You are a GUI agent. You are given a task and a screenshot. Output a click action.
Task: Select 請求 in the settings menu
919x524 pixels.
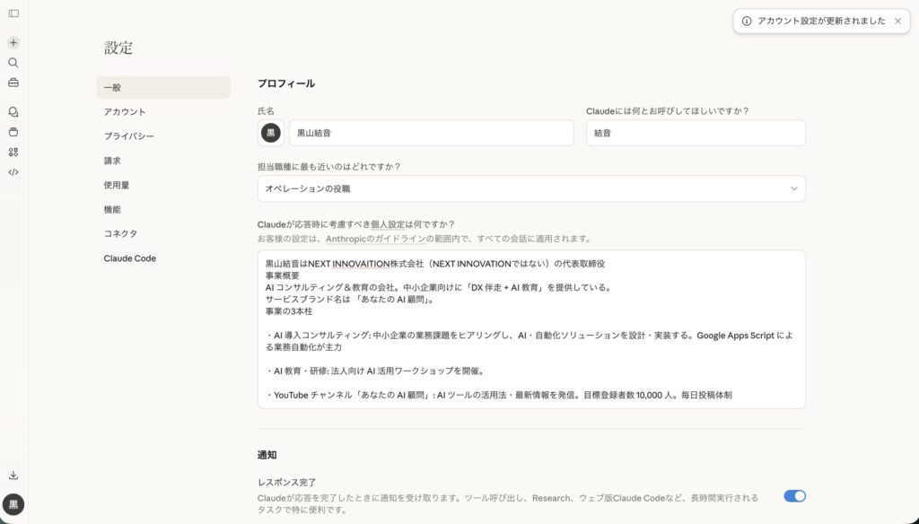(x=112, y=161)
